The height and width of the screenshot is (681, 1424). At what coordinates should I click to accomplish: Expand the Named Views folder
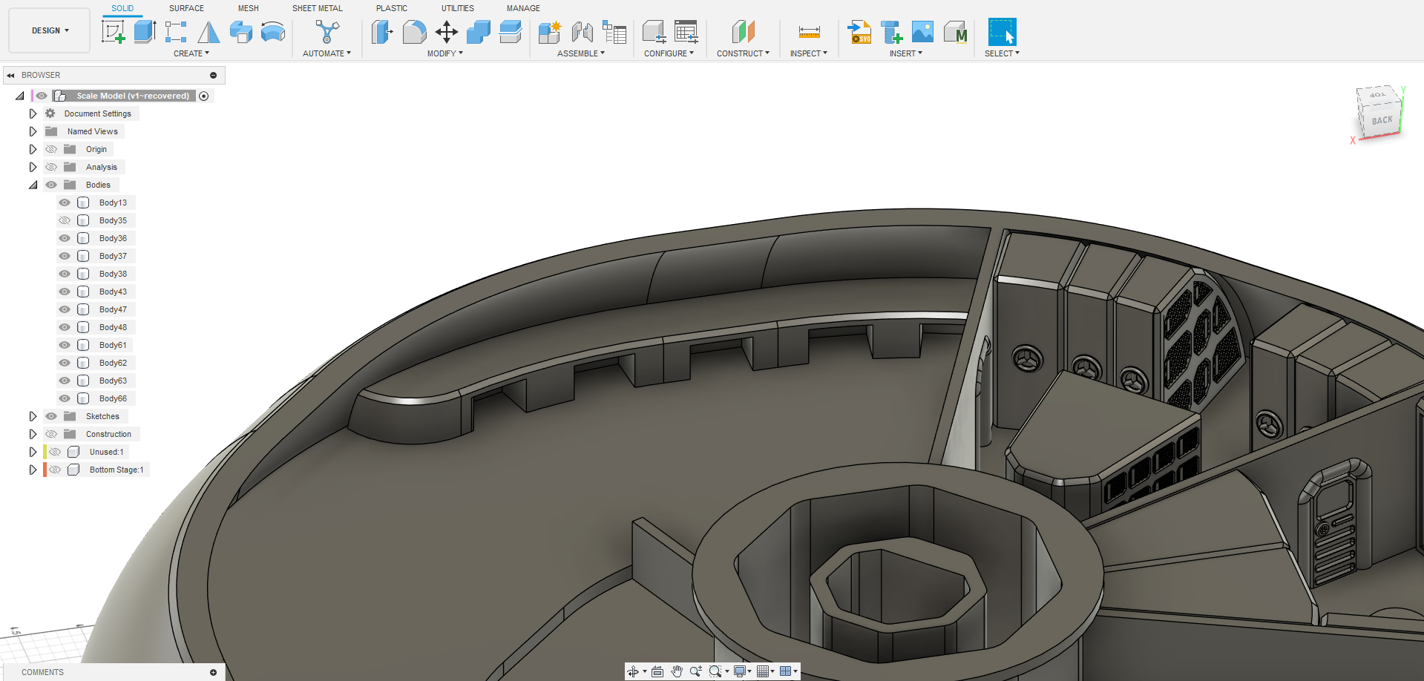point(33,131)
